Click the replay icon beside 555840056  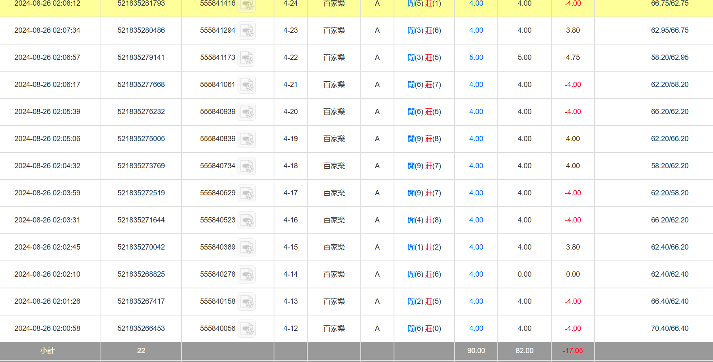click(x=246, y=329)
